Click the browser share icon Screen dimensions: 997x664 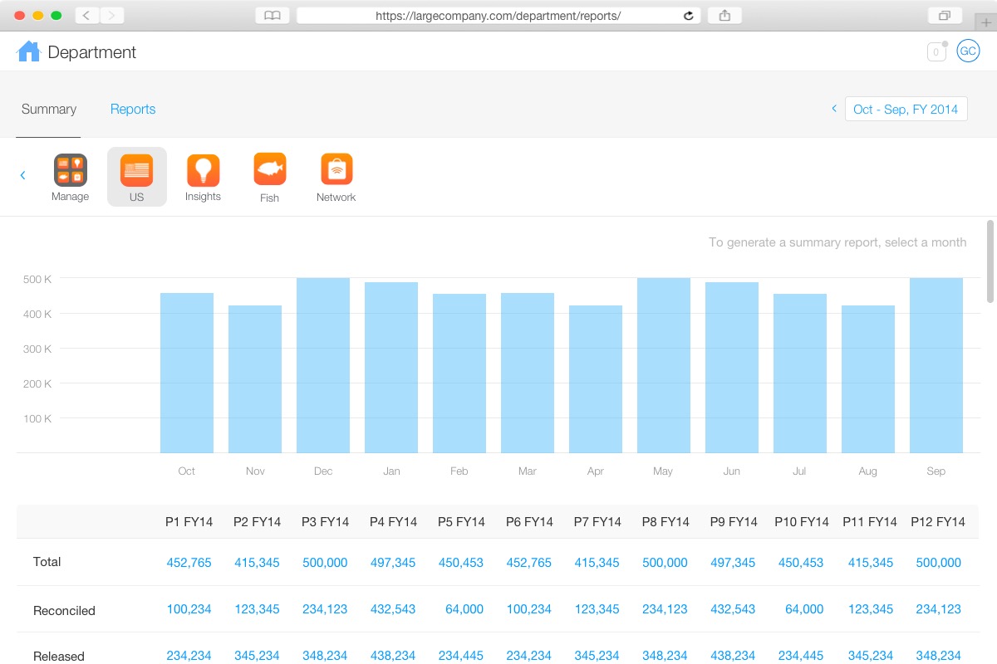click(724, 15)
